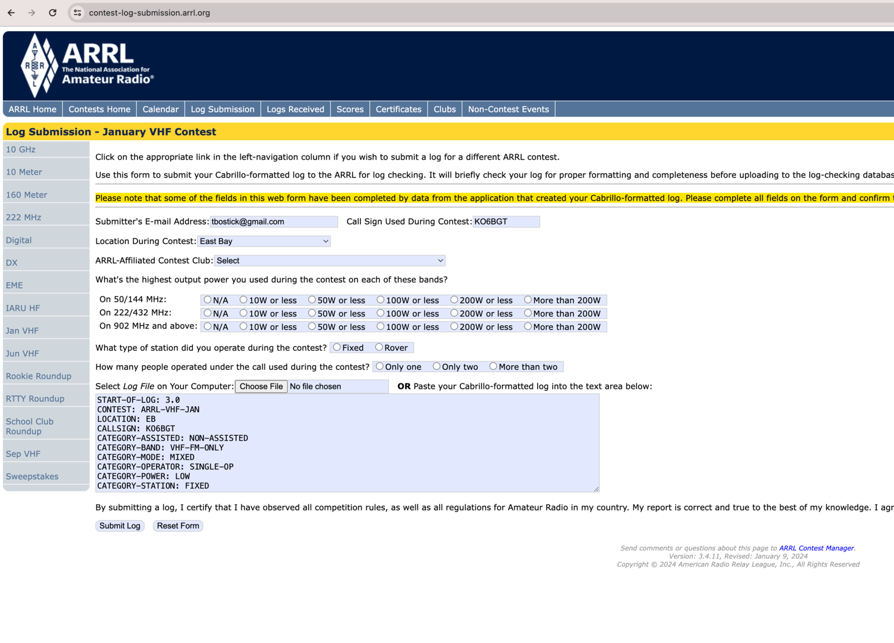The image size is (894, 643).
Task: Open RTTY Roundup in sidebar
Action: coord(35,399)
